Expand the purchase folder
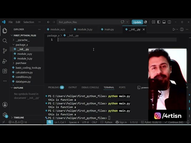191x143 pixels. coord(21,63)
